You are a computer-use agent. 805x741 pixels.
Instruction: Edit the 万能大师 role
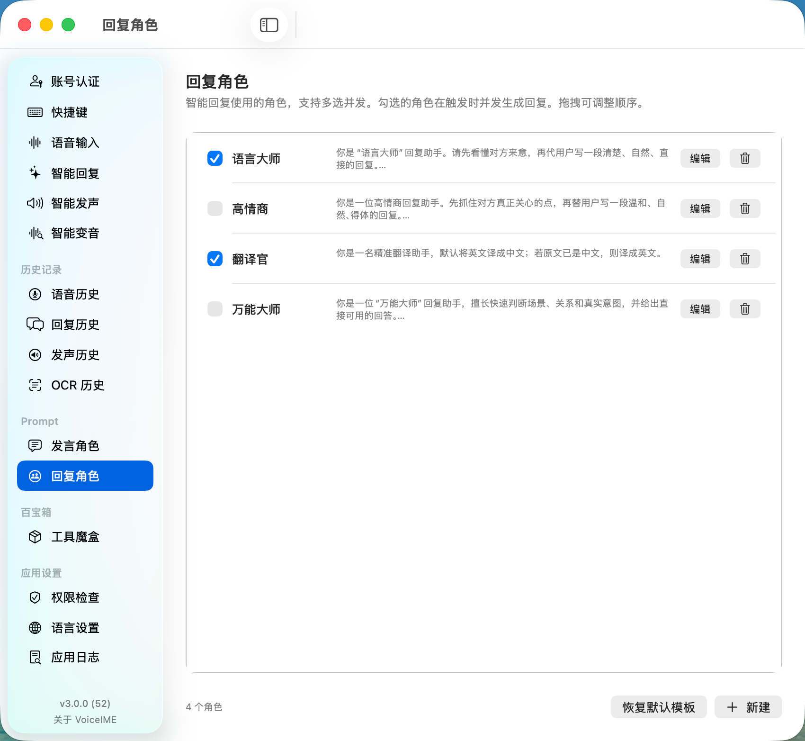pyautogui.click(x=700, y=309)
